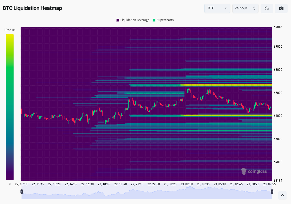291x204 pixels.
Task: Open the BTC symbol selector
Action: (x=217, y=8)
